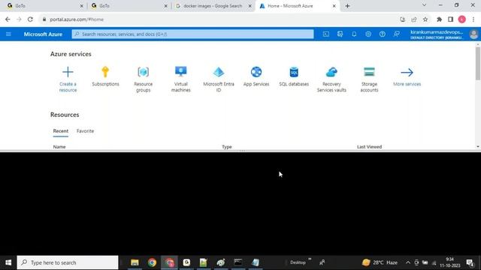This screenshot has width=481, height=270.
Task: Focus the Search resources, services, and docs field
Action: (192, 34)
